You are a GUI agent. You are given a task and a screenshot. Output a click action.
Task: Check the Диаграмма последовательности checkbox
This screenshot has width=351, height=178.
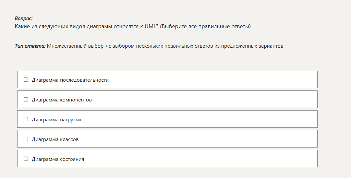pyautogui.click(x=26, y=79)
